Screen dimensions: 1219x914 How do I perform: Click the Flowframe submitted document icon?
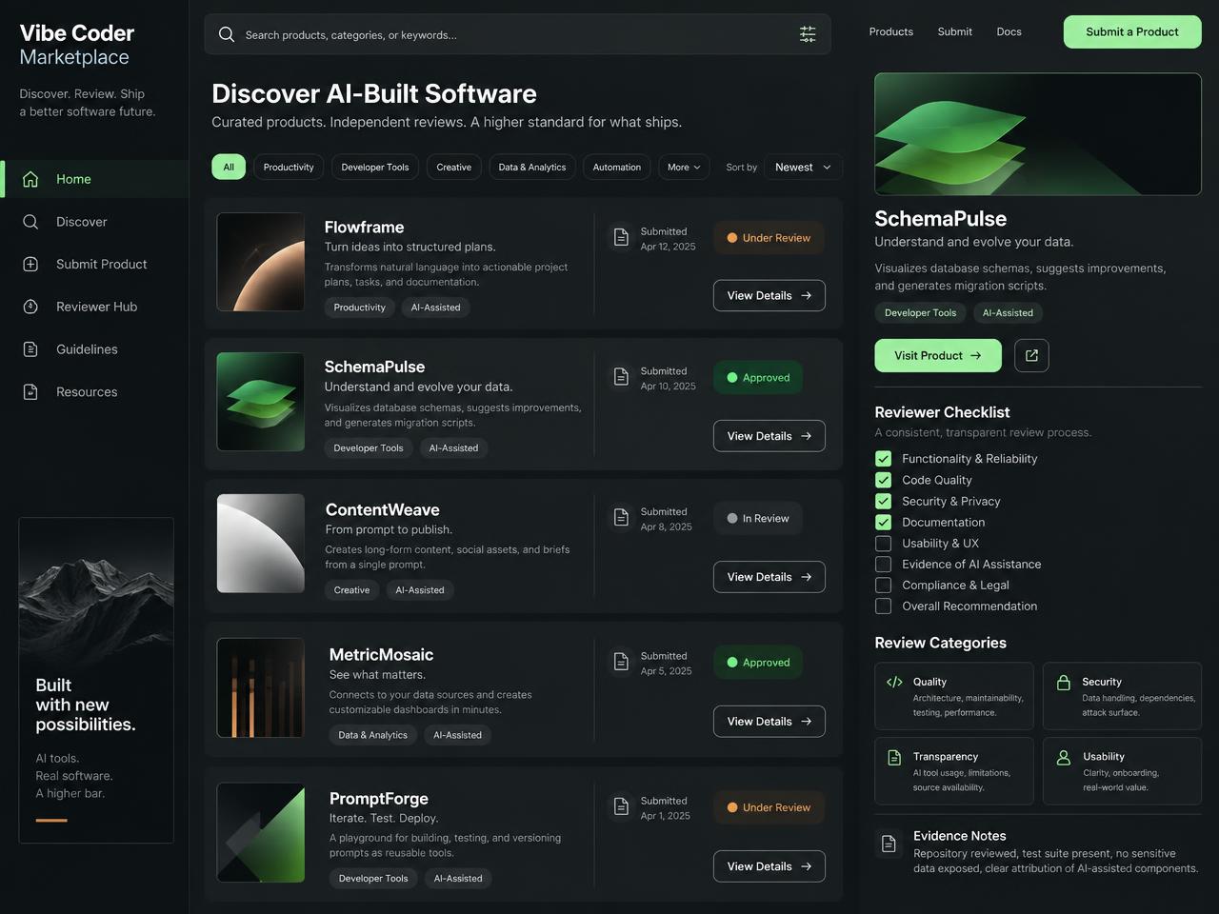click(x=621, y=237)
